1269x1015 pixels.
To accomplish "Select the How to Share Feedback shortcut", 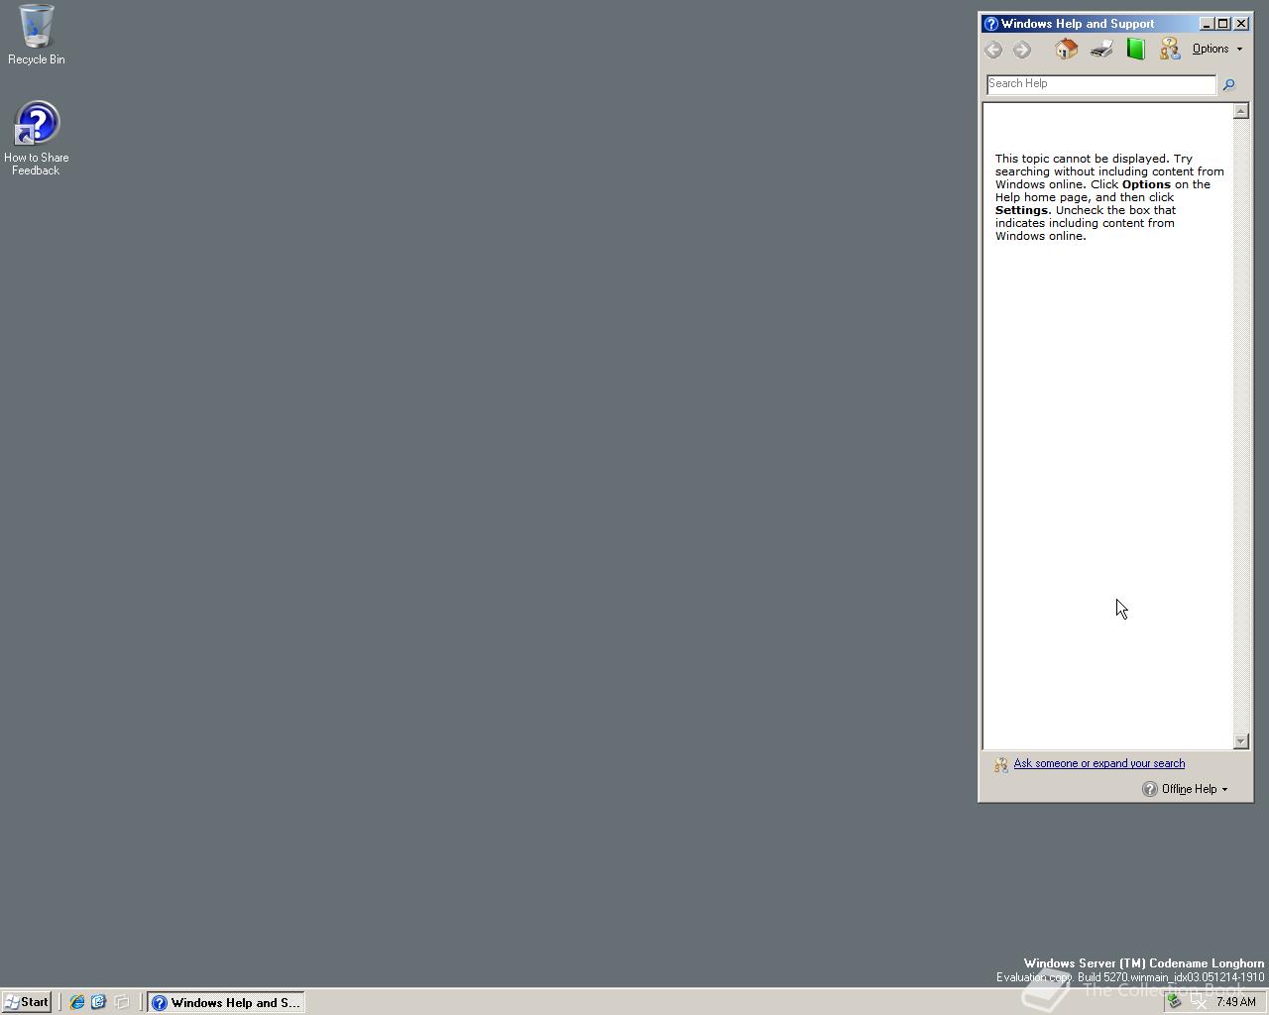I will click(37, 139).
